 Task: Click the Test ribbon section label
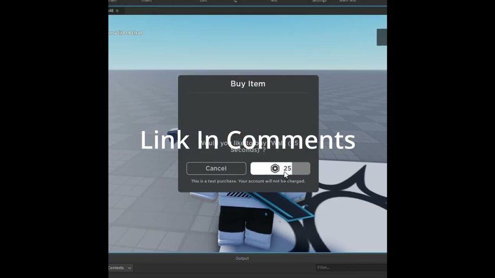tap(274, 1)
